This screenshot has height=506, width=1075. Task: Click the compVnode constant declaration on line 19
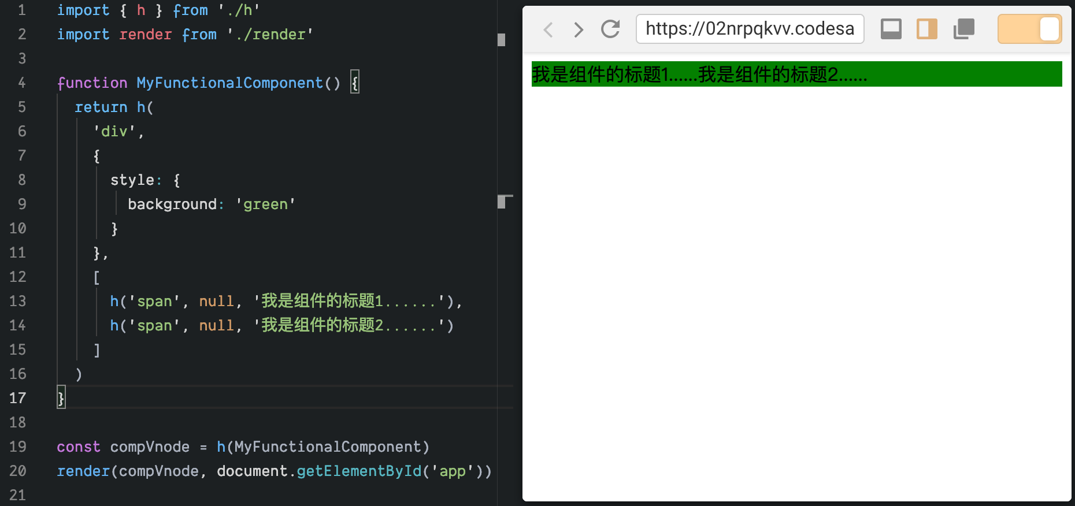[150, 447]
